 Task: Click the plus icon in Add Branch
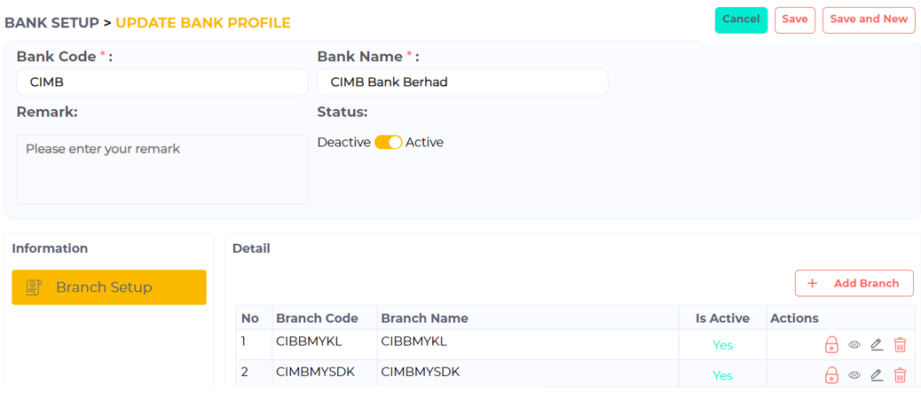click(x=813, y=284)
